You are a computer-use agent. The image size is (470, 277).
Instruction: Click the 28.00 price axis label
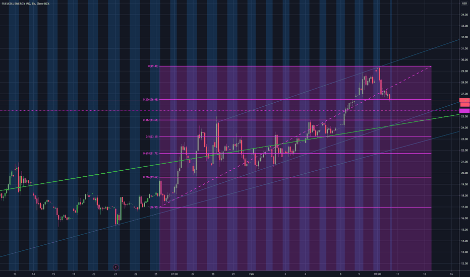[464, 83]
